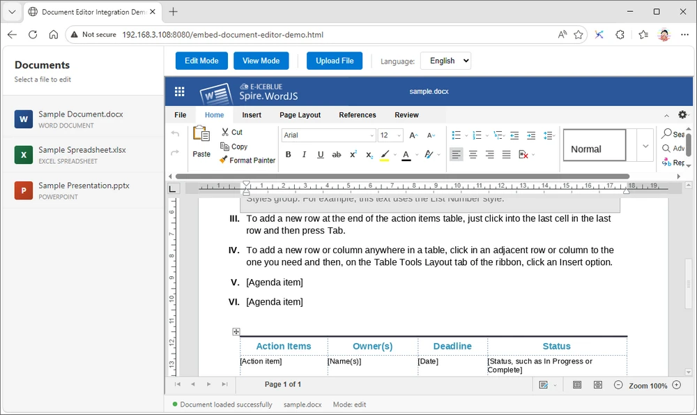
Task: Toggle Superscript formatting
Action: tap(353, 154)
